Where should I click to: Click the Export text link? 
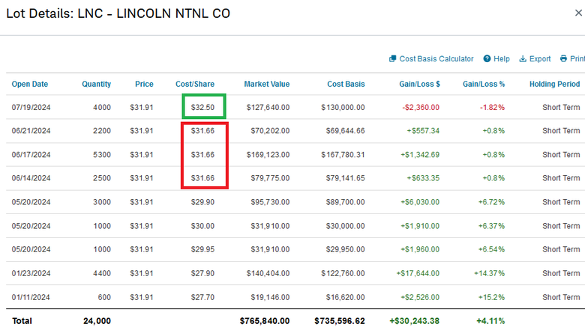pos(540,59)
